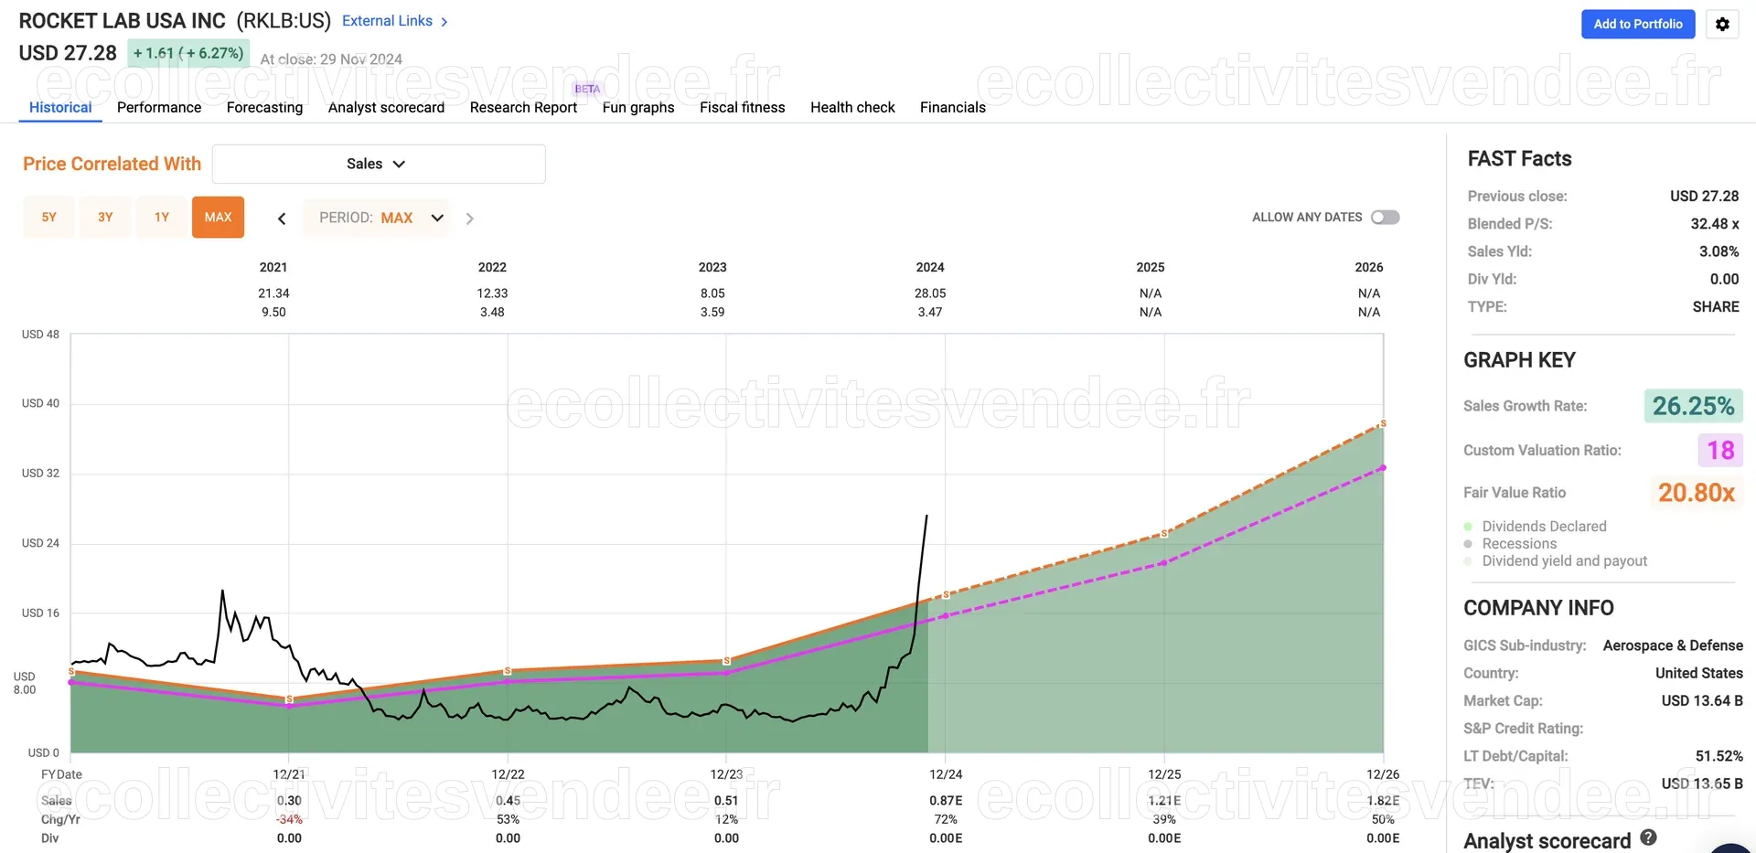Screen dimensions: 1756x853
Task: Open the Financials tab
Action: [x=953, y=107]
